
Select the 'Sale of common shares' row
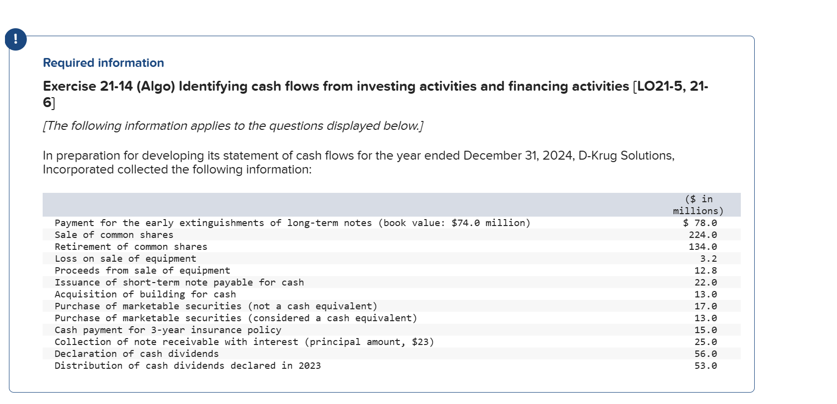(x=114, y=235)
